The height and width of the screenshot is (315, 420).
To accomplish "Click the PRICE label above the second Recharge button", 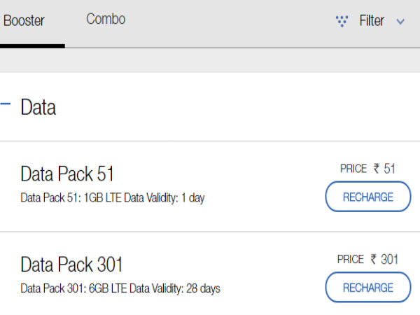I will point(351,259).
